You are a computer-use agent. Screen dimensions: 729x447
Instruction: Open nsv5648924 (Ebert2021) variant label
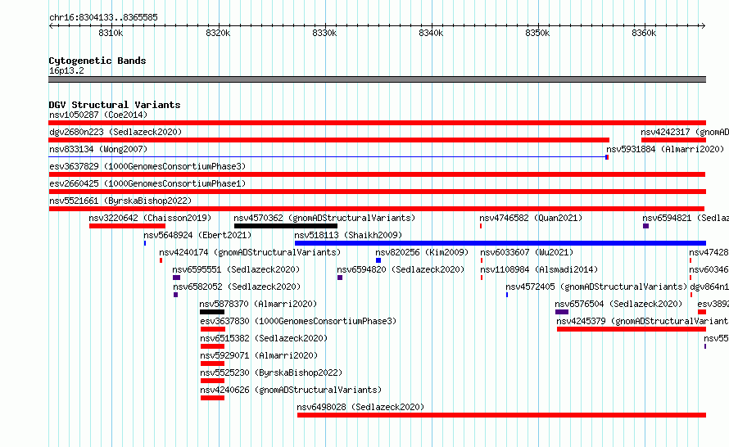click(x=197, y=235)
